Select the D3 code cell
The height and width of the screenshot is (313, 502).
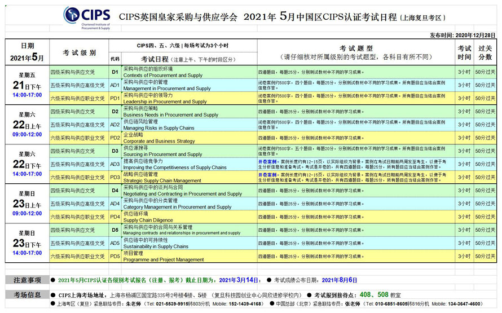coord(115,151)
